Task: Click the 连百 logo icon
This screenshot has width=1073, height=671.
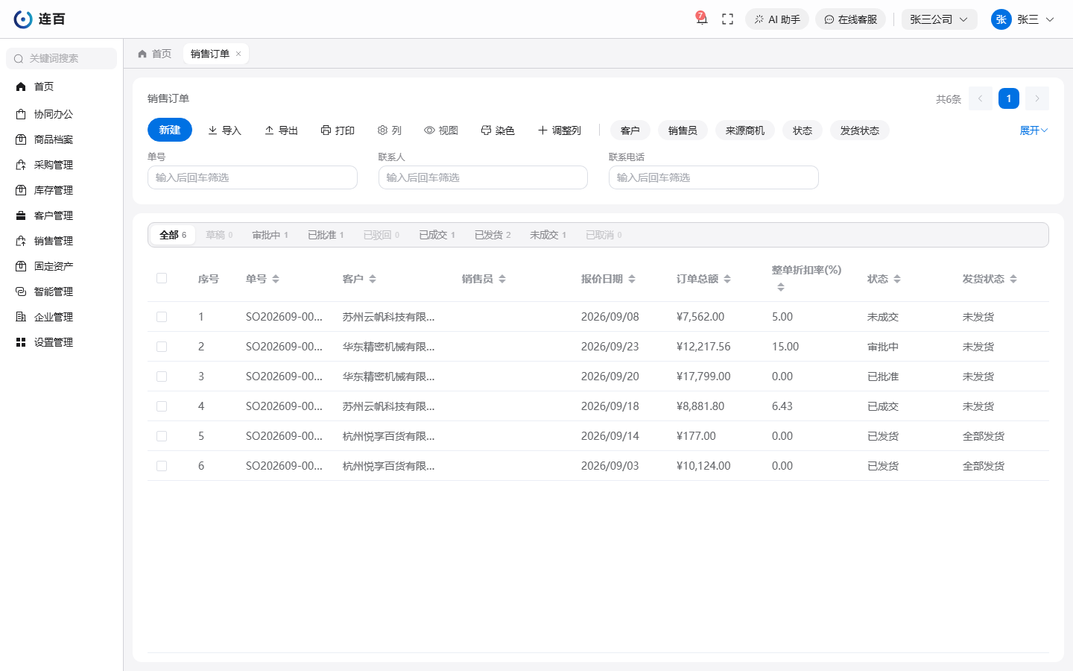Action: pyautogui.click(x=23, y=19)
